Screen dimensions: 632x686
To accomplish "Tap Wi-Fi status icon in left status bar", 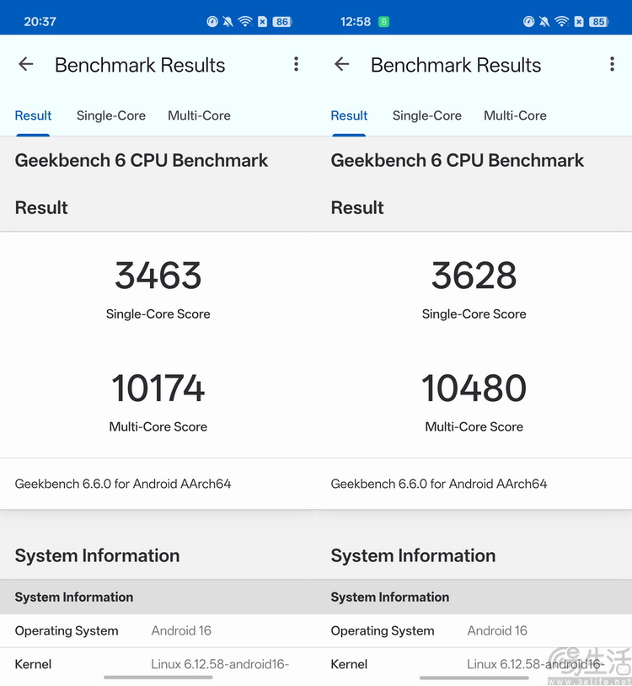I will click(x=245, y=22).
